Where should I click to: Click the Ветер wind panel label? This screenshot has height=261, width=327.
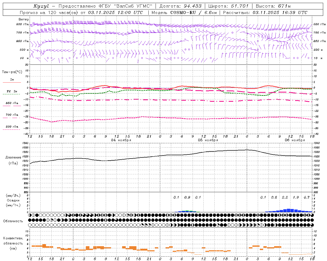24,19
